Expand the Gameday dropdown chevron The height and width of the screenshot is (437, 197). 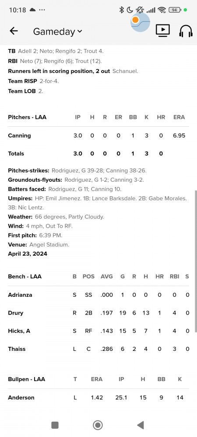pos(80,31)
